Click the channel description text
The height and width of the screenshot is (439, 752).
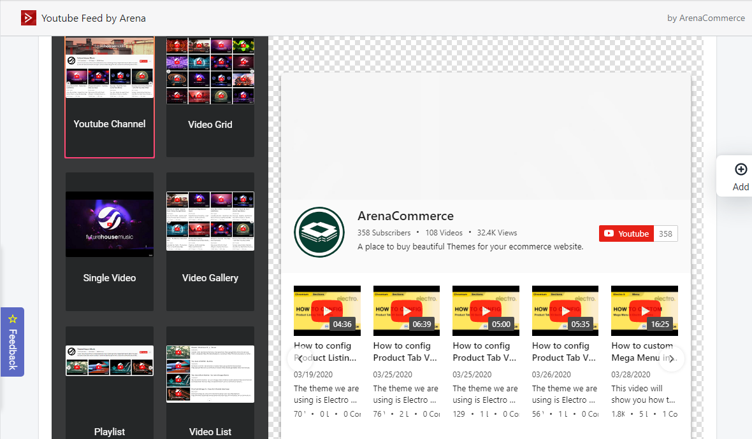tap(470, 247)
